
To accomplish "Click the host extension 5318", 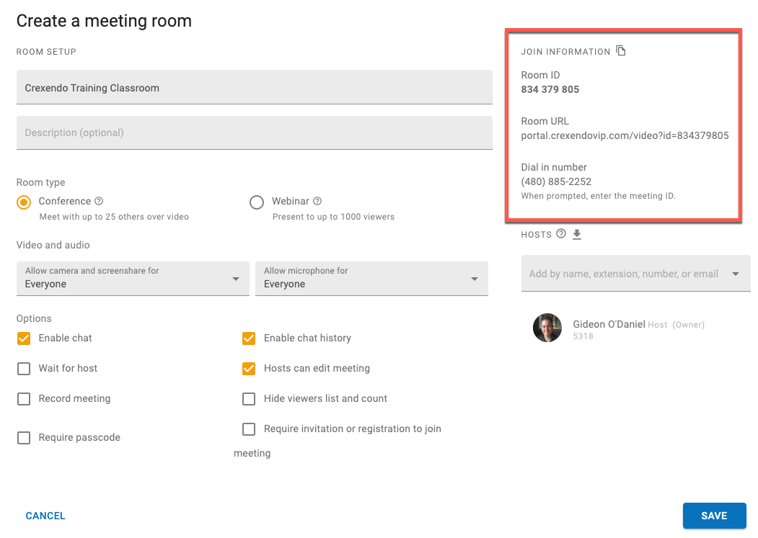I will (583, 336).
